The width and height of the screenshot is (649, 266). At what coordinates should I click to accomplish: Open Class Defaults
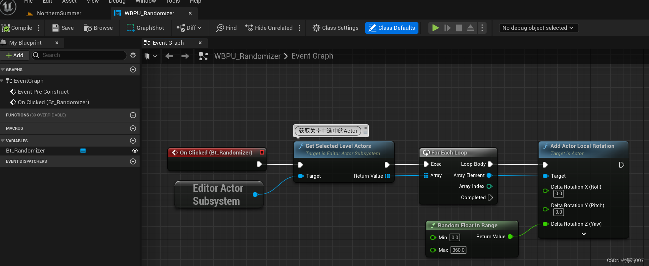pyautogui.click(x=392, y=28)
